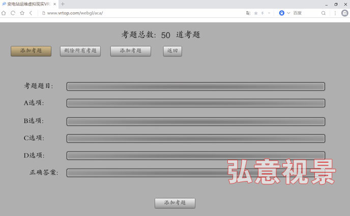This screenshot has height=216, width=350.
Task: Click the 删除所有考题 button
Action: [x=80, y=51]
